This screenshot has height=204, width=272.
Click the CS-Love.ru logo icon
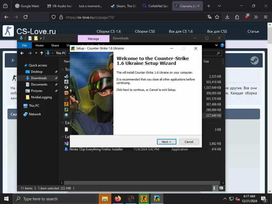[x=8, y=31]
